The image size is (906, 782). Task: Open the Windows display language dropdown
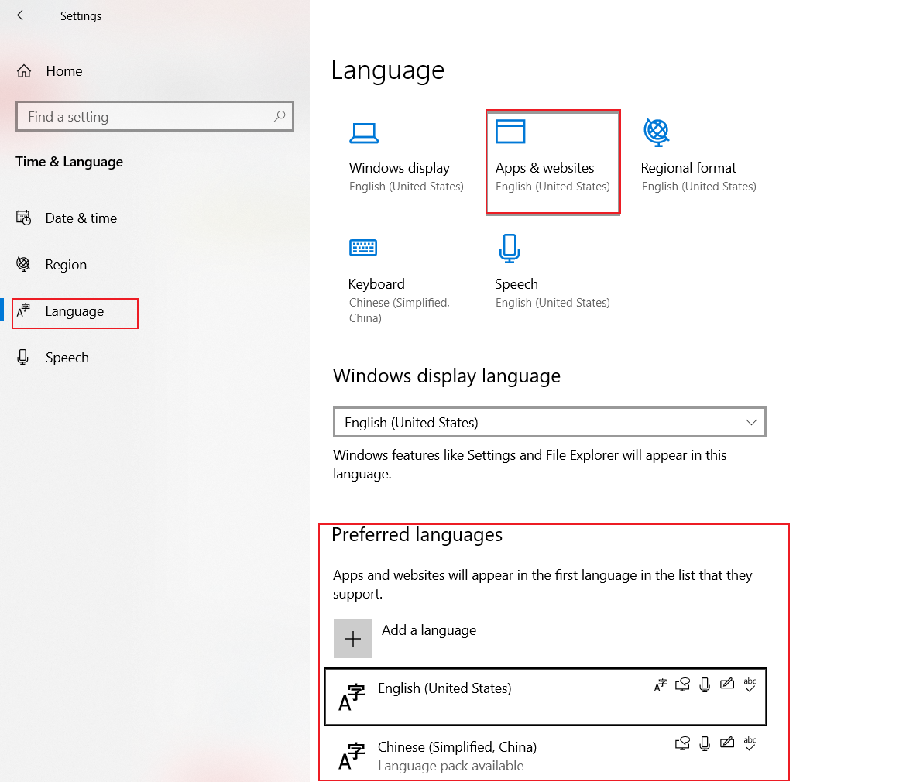click(x=550, y=422)
